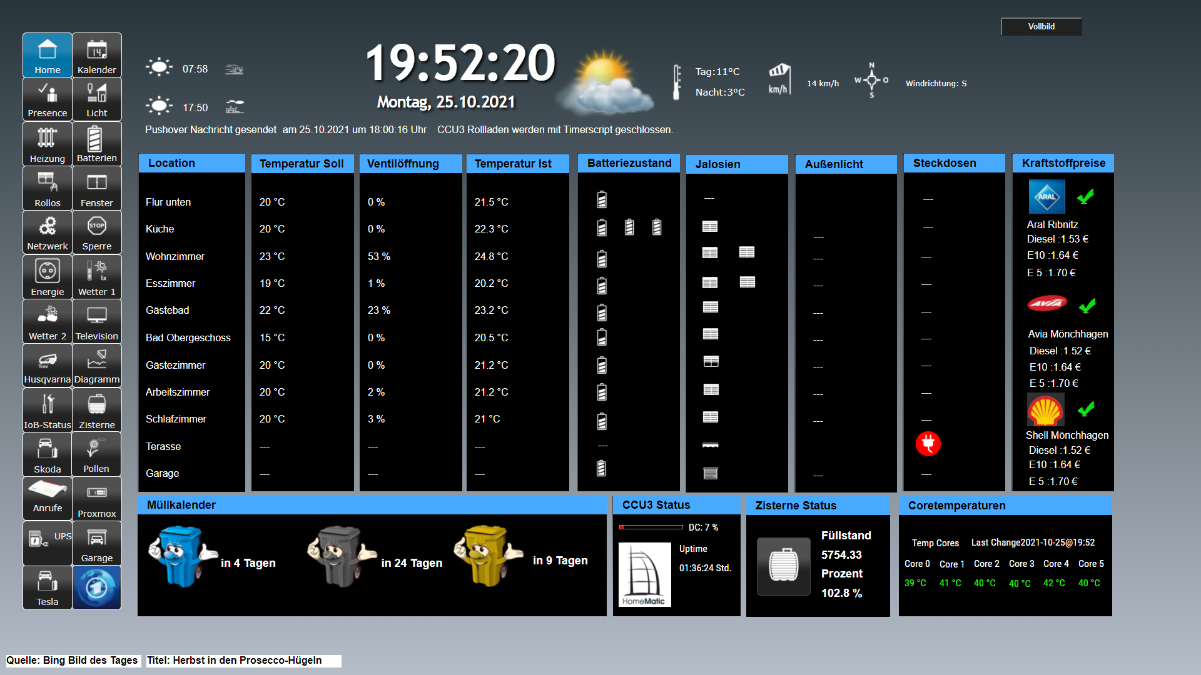The image size is (1201, 675).
Task: Click the HomeMatic logo thumbnail
Action: [644, 574]
